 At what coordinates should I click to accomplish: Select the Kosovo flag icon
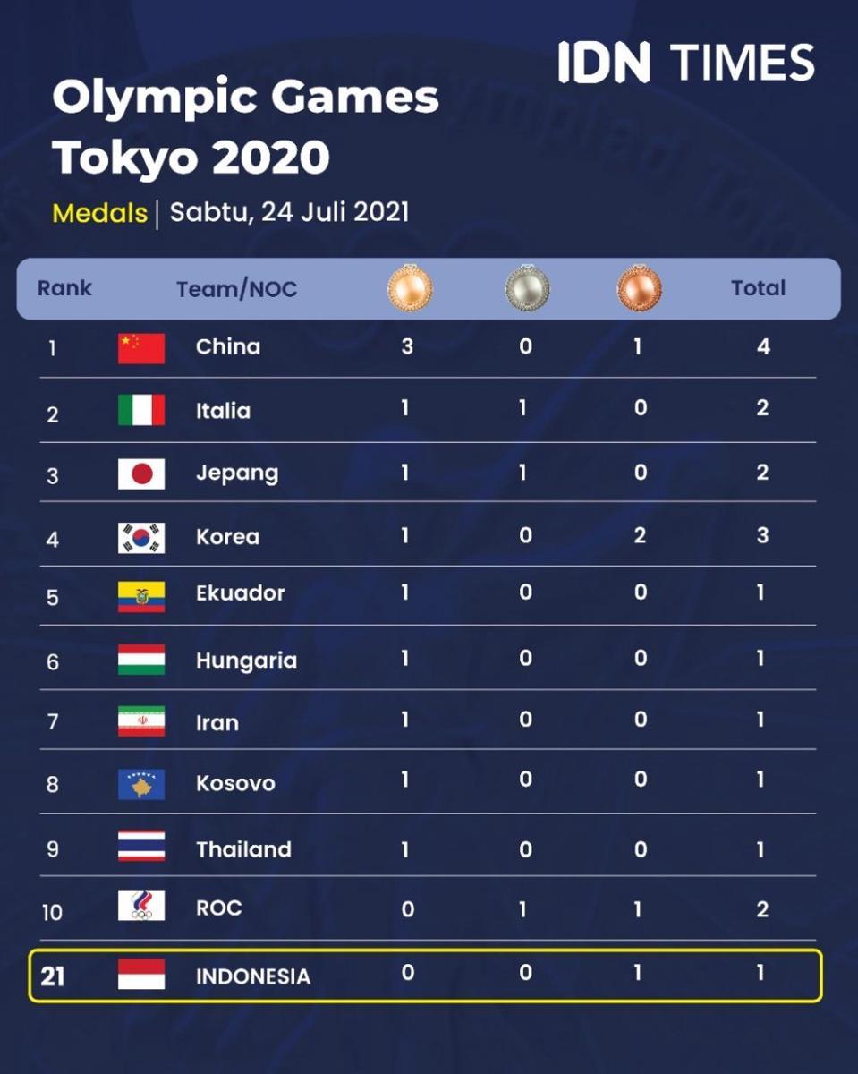[x=141, y=784]
